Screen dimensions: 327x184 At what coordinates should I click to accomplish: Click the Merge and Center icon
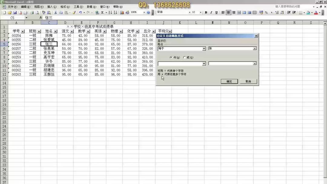tap(239, 12)
